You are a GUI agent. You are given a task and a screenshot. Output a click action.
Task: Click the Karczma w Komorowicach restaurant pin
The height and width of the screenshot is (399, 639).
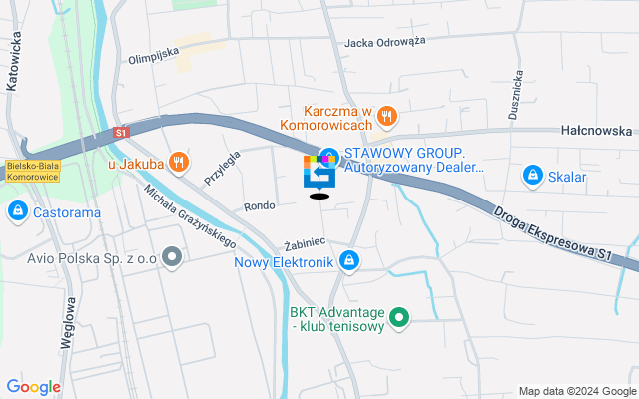pyautogui.click(x=386, y=117)
